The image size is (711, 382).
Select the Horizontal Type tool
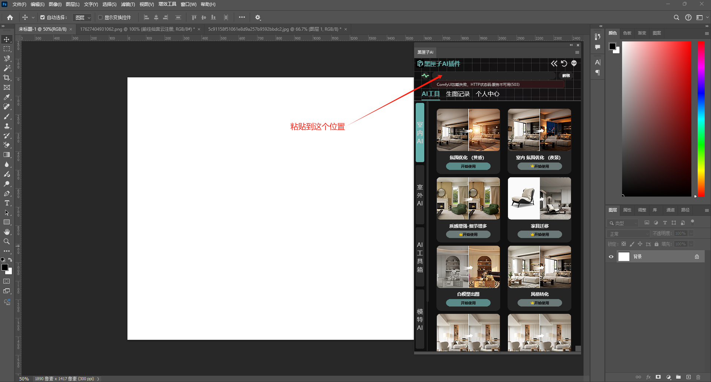point(7,203)
